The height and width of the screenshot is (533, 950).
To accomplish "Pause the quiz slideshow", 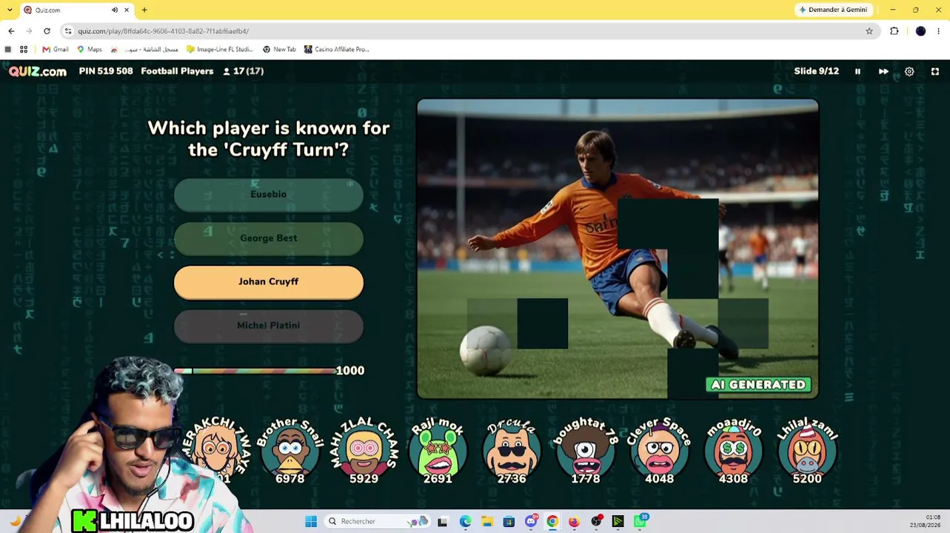I will click(x=857, y=71).
